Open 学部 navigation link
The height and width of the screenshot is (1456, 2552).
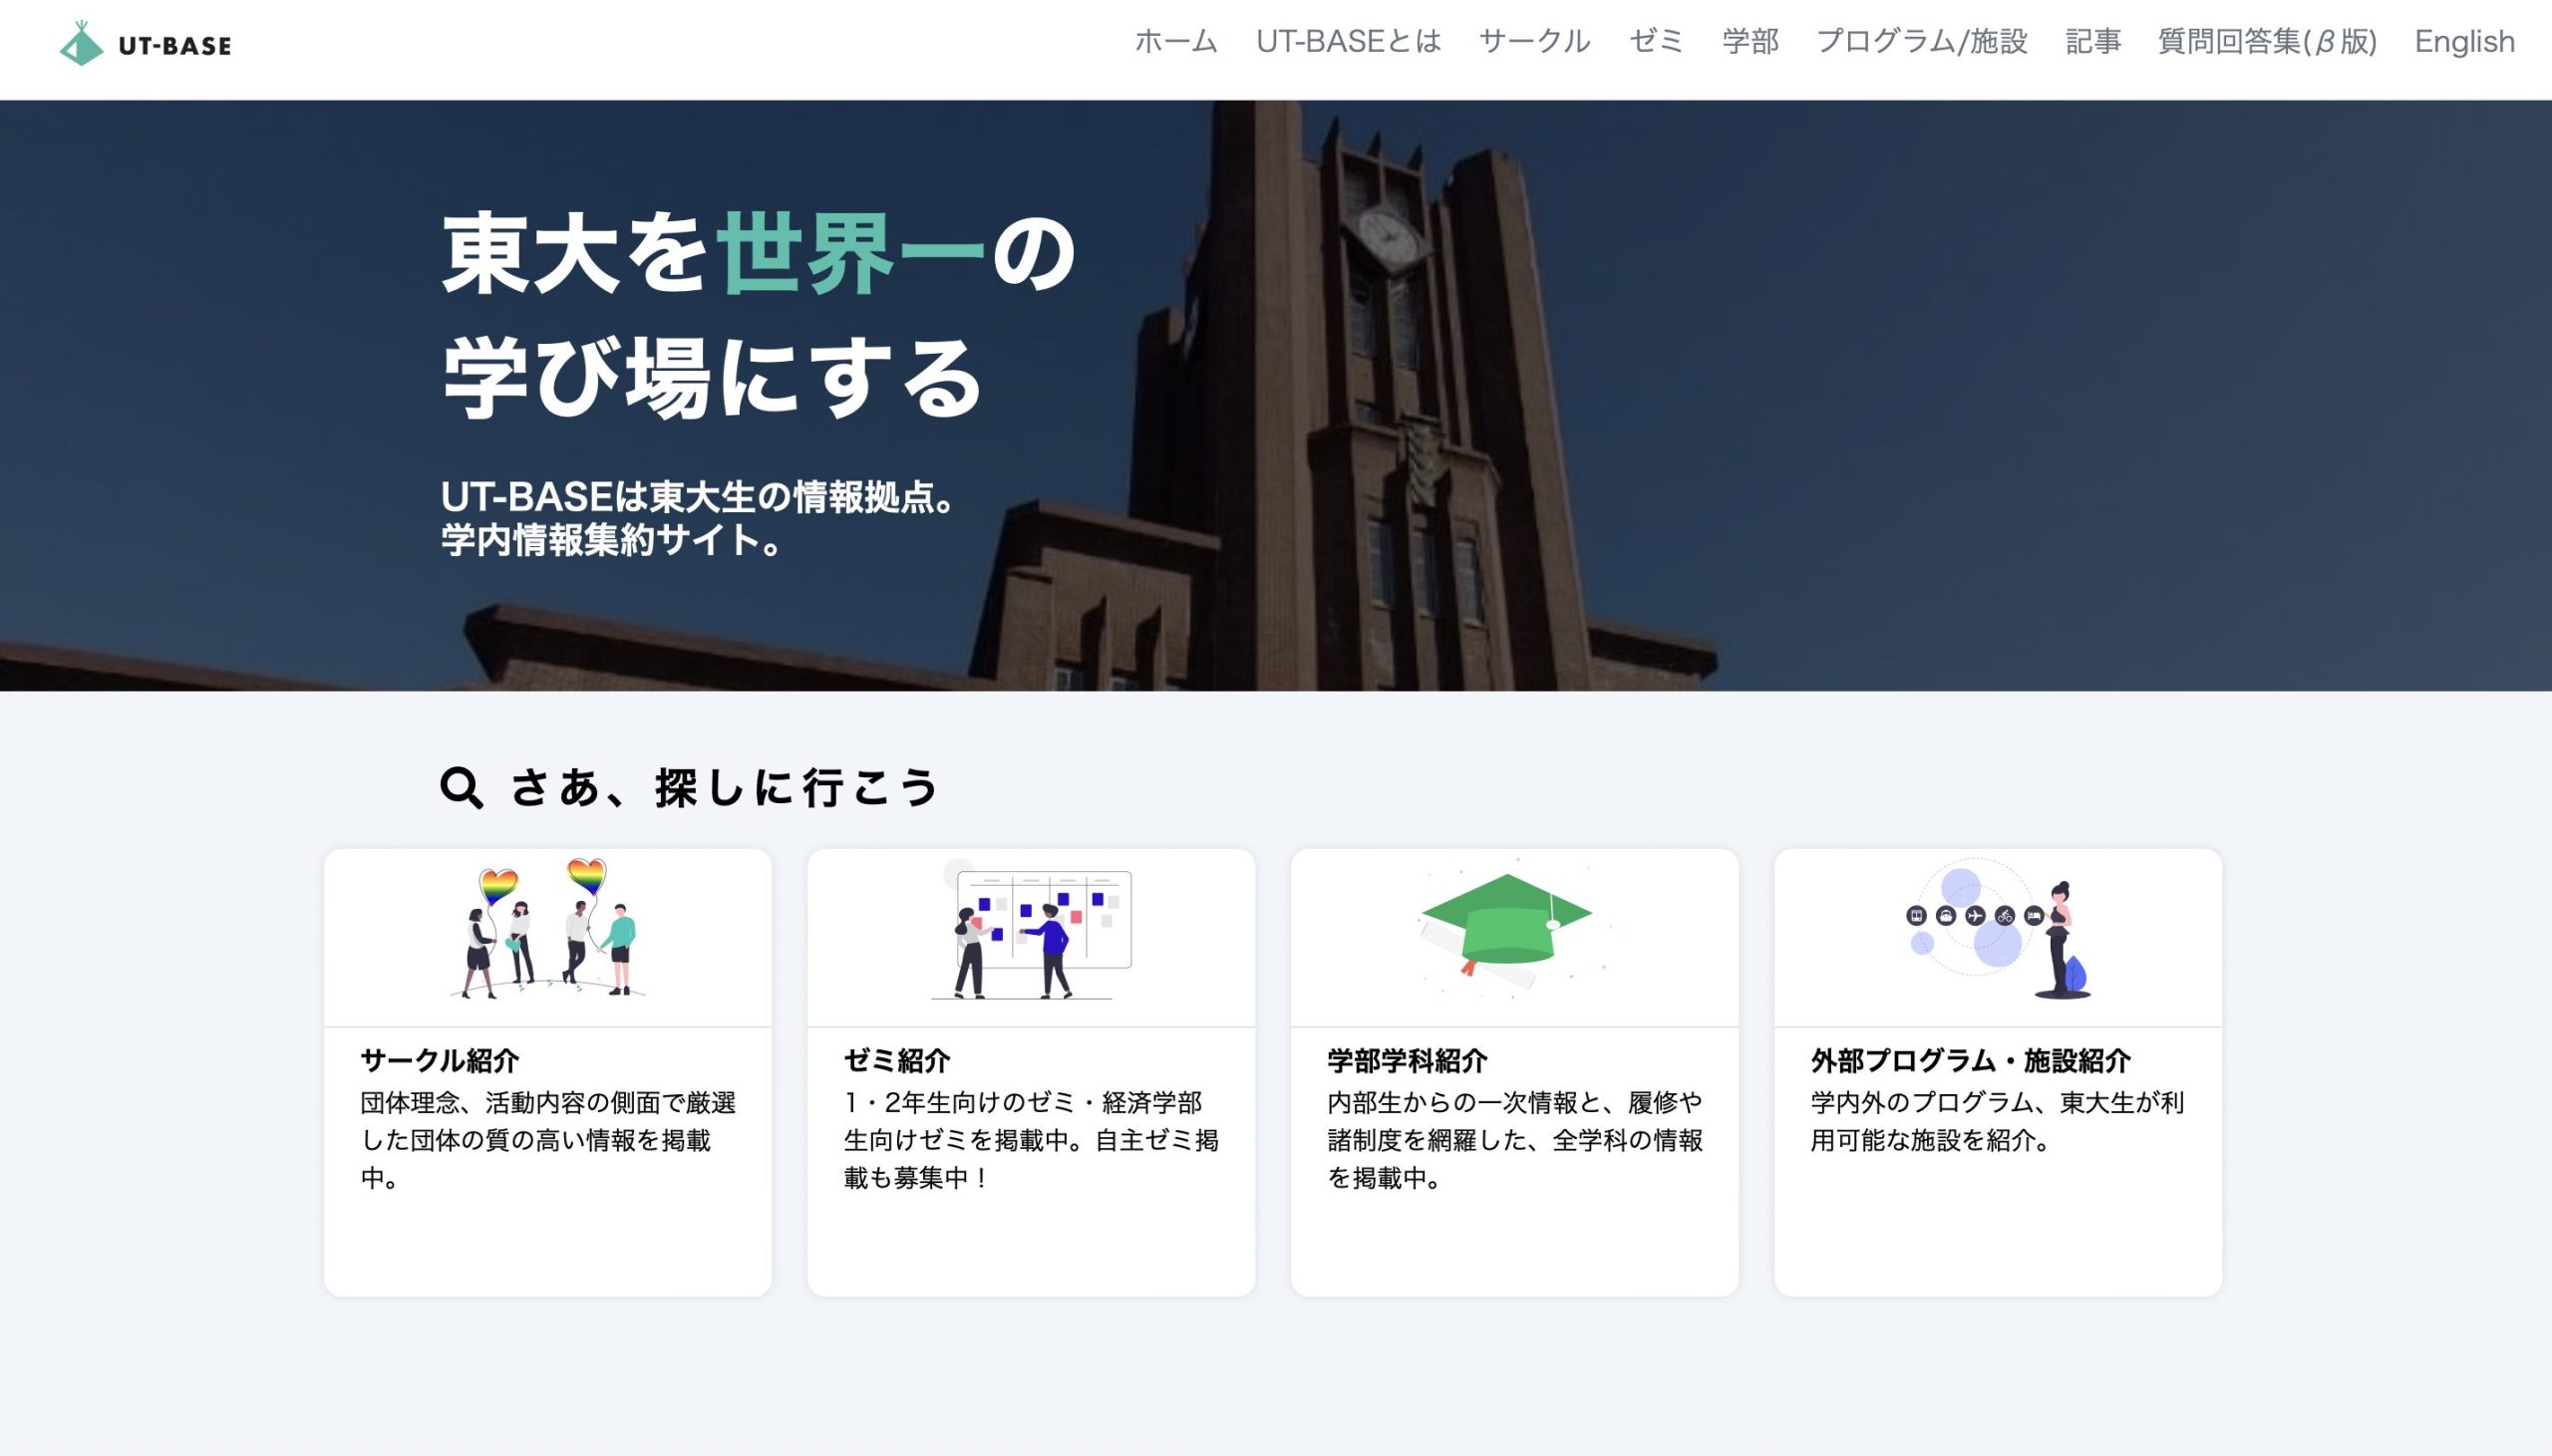[1750, 42]
